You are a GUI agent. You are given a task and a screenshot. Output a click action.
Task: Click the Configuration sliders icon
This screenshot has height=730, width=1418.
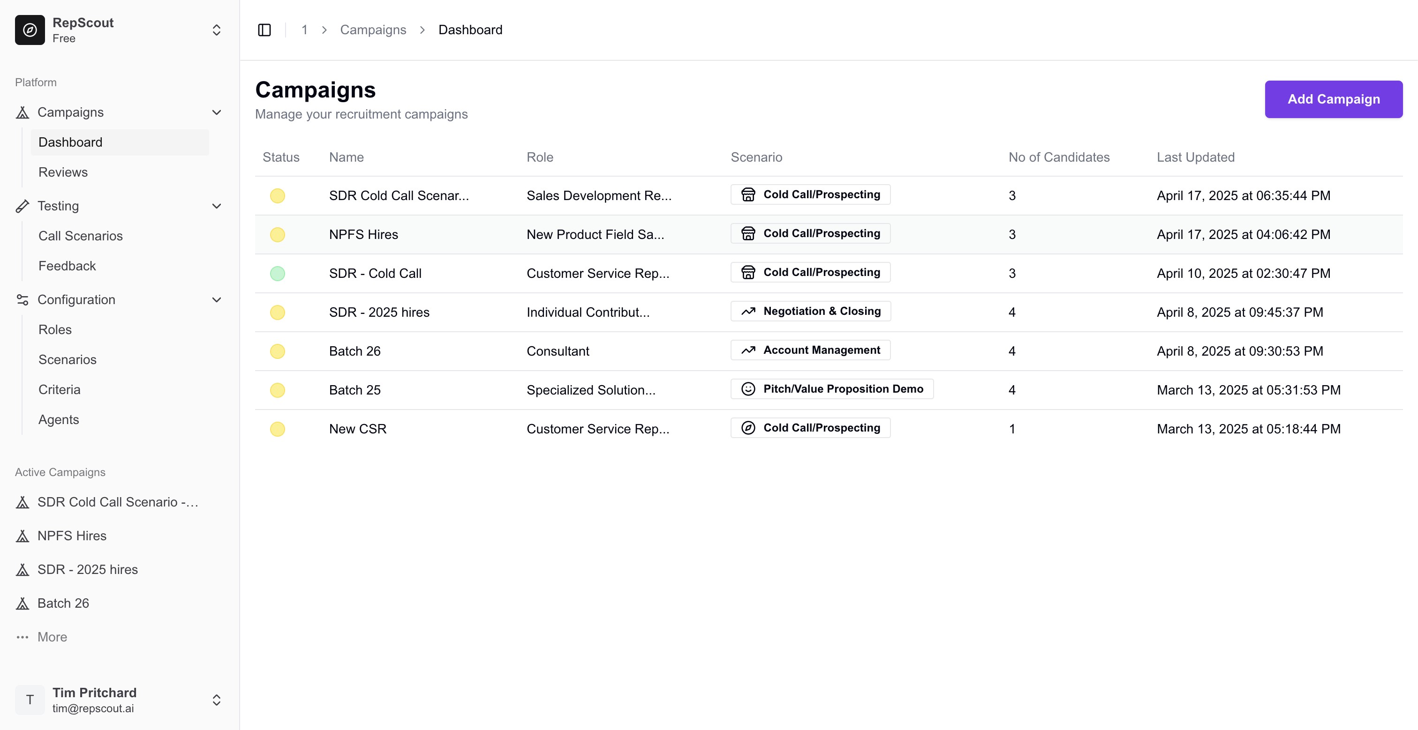[x=23, y=300]
